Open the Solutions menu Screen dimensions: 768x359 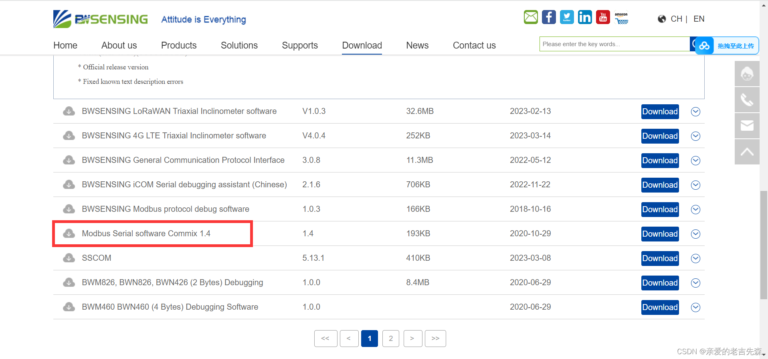pyautogui.click(x=239, y=45)
